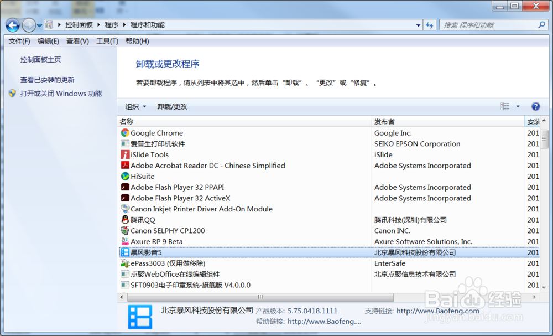The width and height of the screenshot is (553, 336).
Task: Click the Flash Player 32 PPAPI icon
Action: [125, 187]
